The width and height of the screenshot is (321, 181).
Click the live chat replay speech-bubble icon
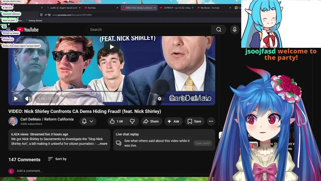119,143
